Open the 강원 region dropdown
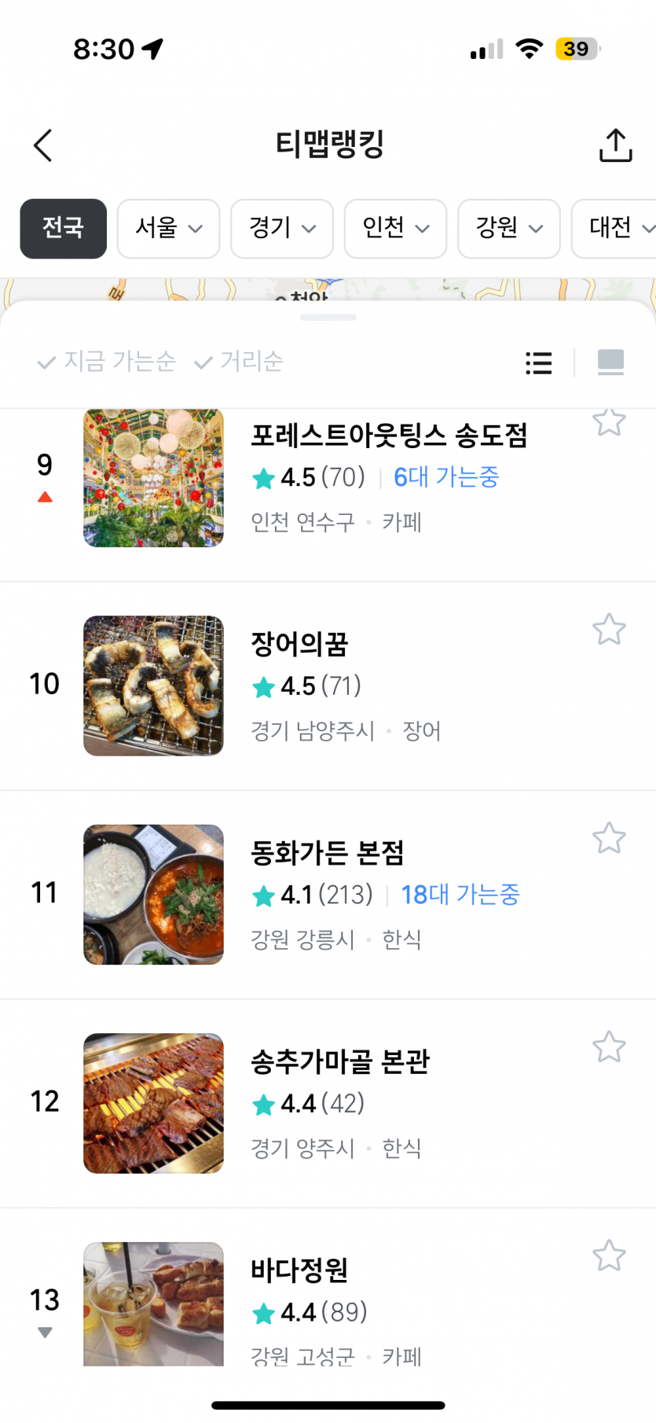This screenshot has width=656, height=1423. point(509,228)
